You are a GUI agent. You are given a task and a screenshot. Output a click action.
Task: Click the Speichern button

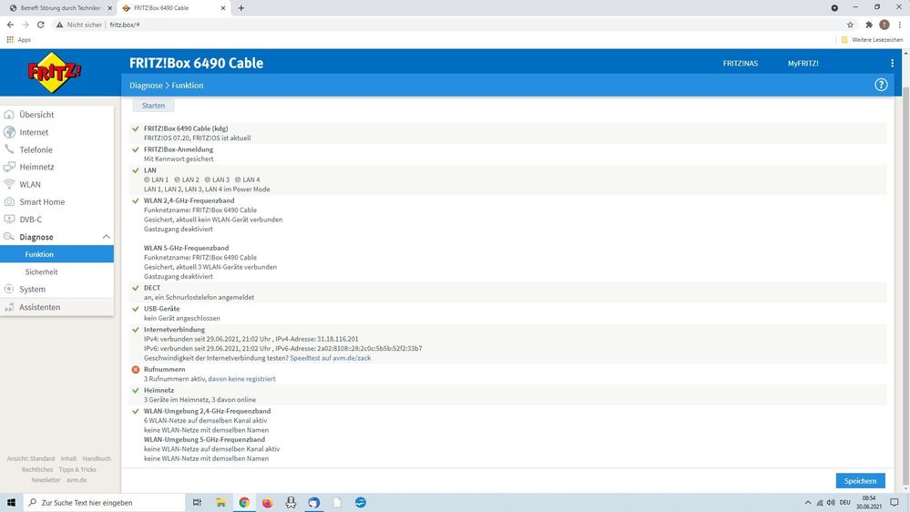[860, 481]
